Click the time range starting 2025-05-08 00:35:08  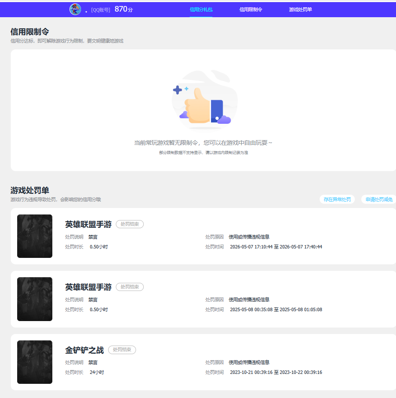click(x=276, y=309)
